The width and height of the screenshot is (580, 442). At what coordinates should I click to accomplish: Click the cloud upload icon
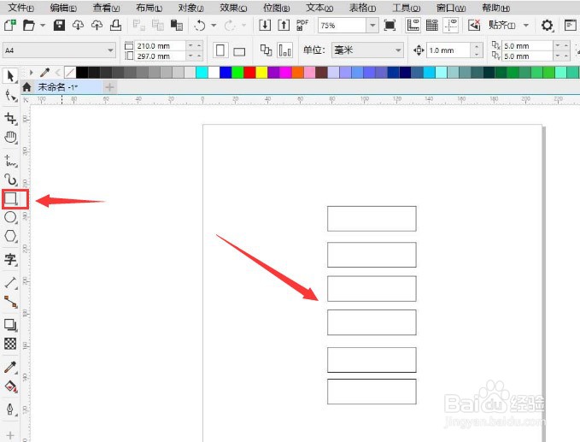pos(97,25)
